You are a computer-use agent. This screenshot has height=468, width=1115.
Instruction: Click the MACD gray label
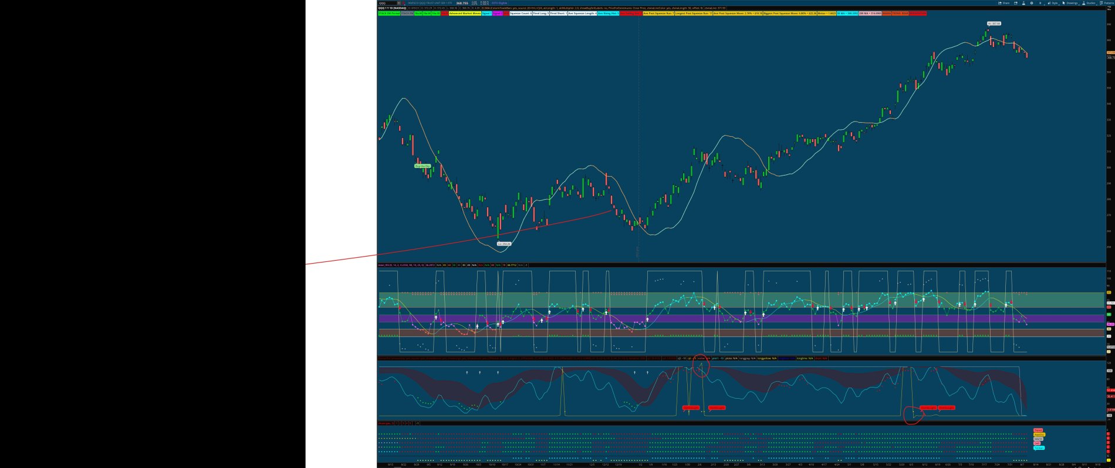click(x=1038, y=439)
